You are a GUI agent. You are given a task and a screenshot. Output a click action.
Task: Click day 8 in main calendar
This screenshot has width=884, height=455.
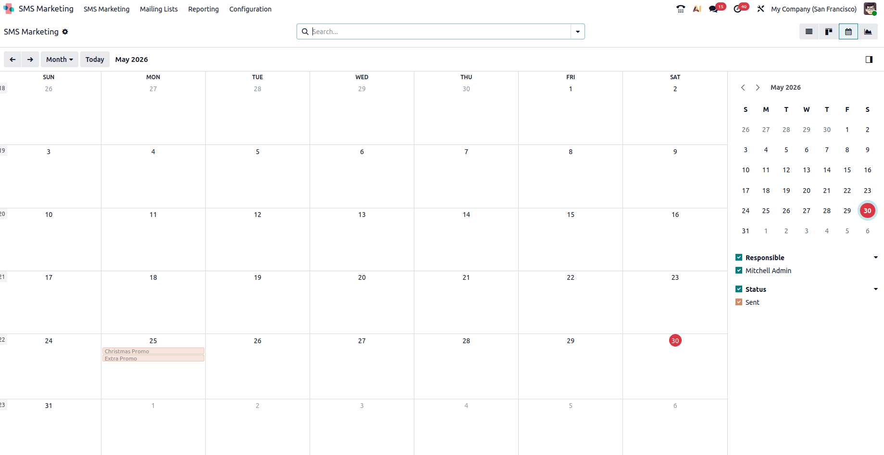[571, 152]
